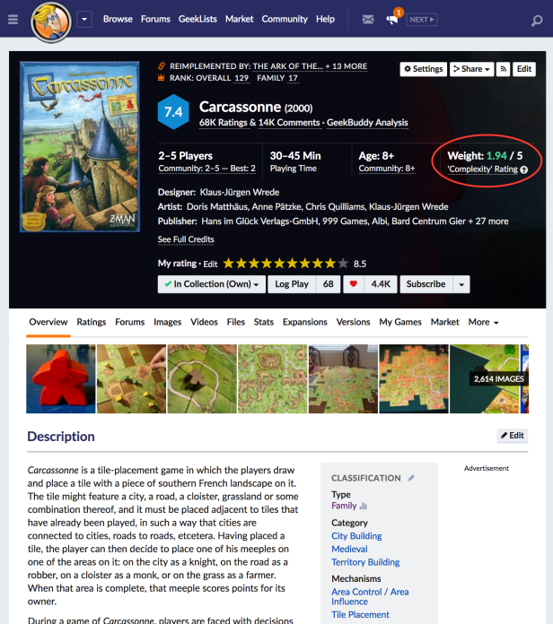Click the heart fan icon button
553x624 pixels.
point(353,284)
